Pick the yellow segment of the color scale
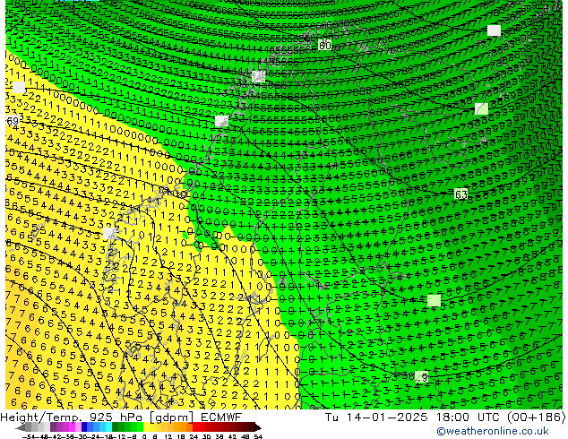Image resolution: width=568 pixels, height=439 pixels. [x=146, y=426]
